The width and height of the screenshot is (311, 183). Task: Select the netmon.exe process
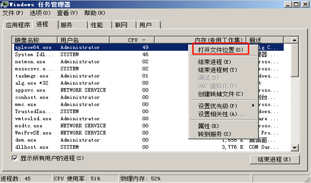[x=30, y=62]
